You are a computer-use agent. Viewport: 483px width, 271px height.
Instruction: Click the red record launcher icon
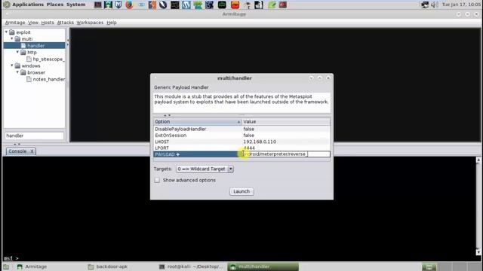coord(283,5)
